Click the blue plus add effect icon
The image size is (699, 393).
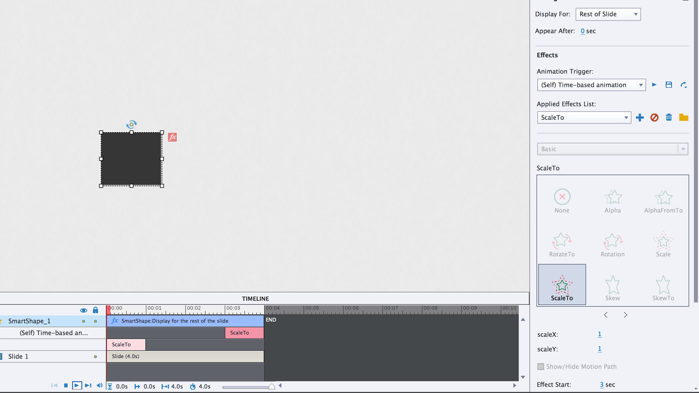point(640,118)
